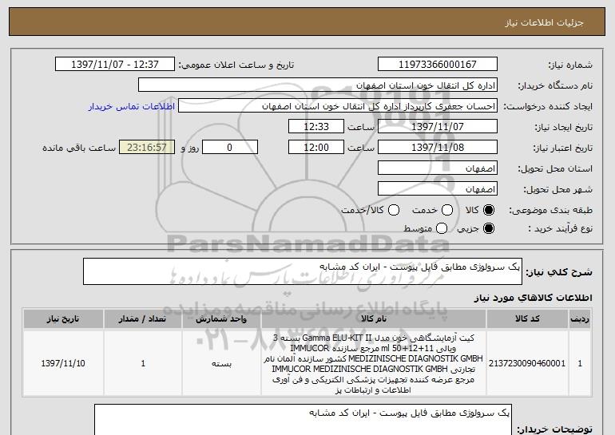The height and width of the screenshot is (435, 615).
Task: Click the نام کالا column header
Action: [374, 319]
